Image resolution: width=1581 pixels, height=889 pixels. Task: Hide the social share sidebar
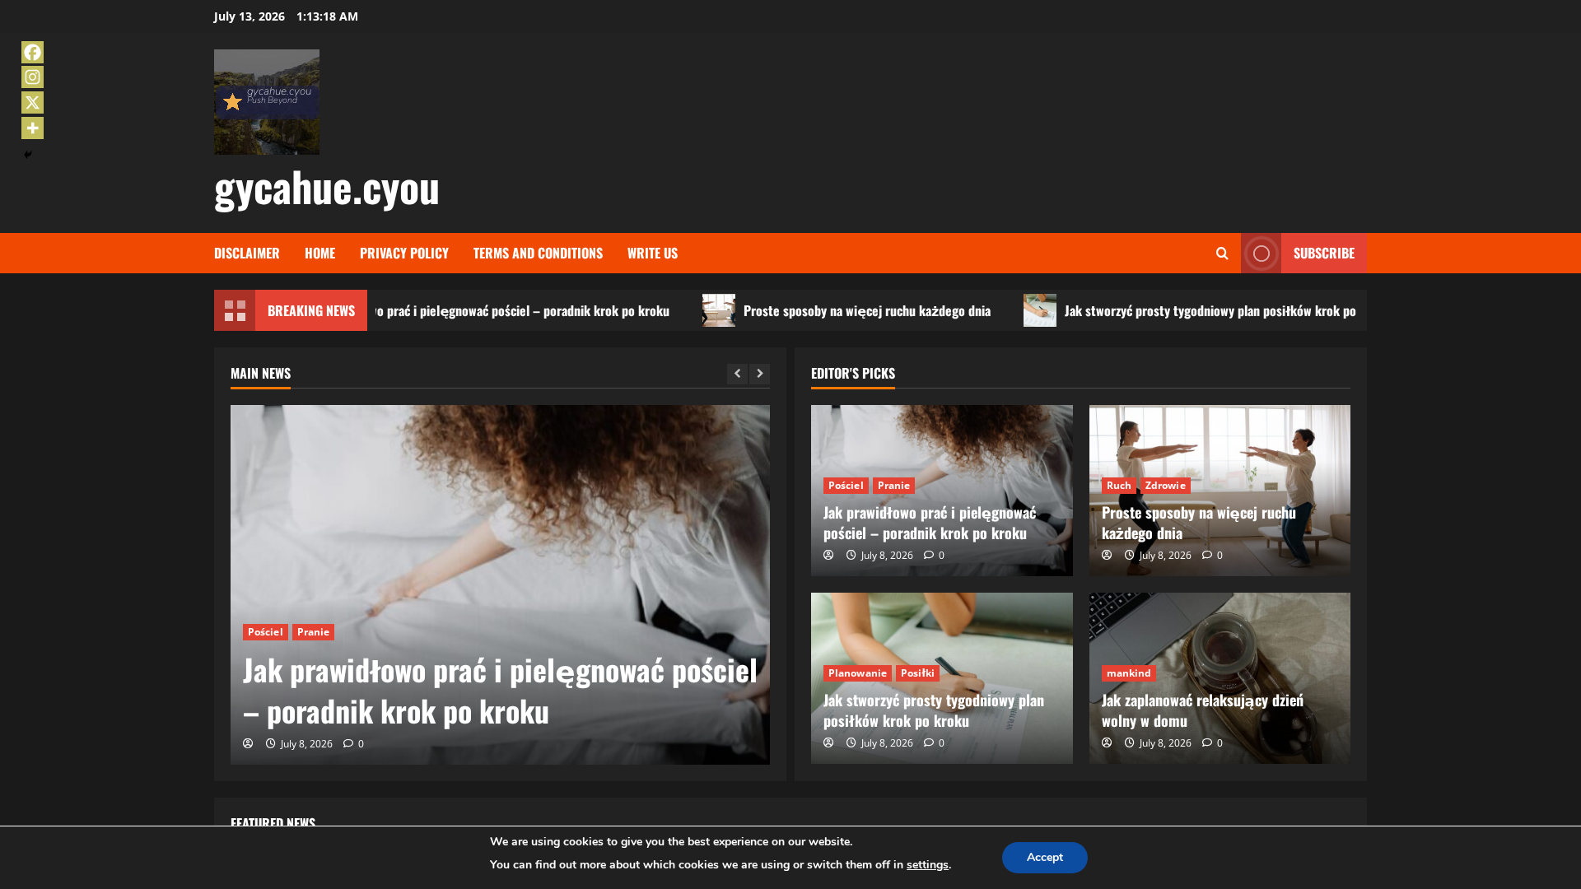tap(28, 155)
